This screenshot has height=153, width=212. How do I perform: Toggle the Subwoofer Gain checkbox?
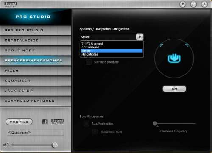95,132
